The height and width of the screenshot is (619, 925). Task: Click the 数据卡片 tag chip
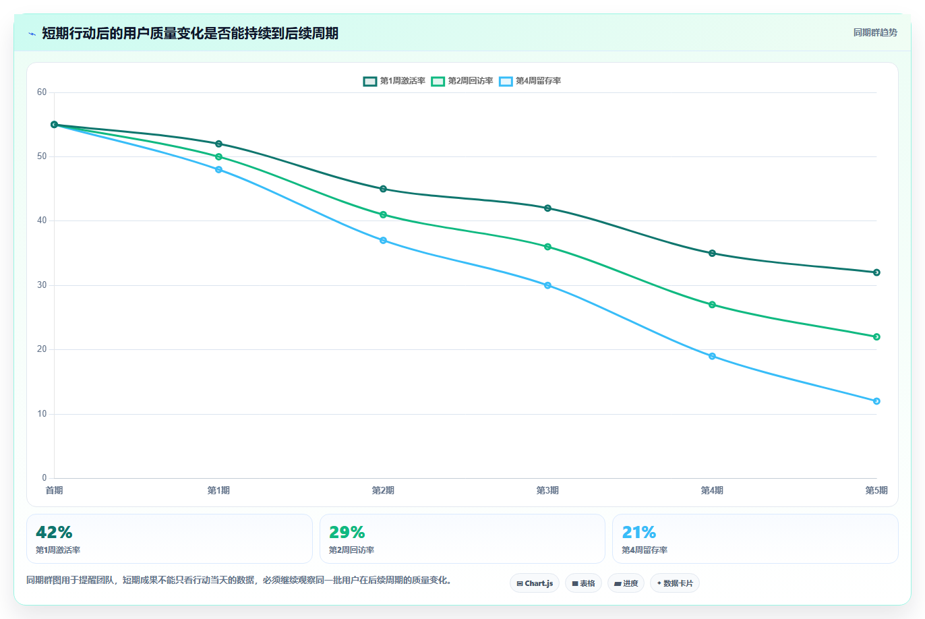point(675,583)
